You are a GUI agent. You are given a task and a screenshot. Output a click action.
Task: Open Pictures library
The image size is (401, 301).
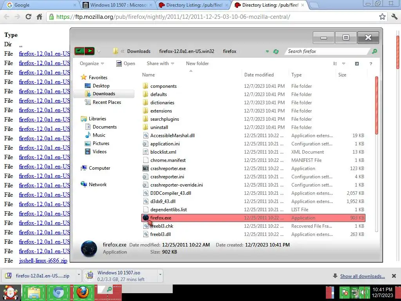tap(97, 143)
